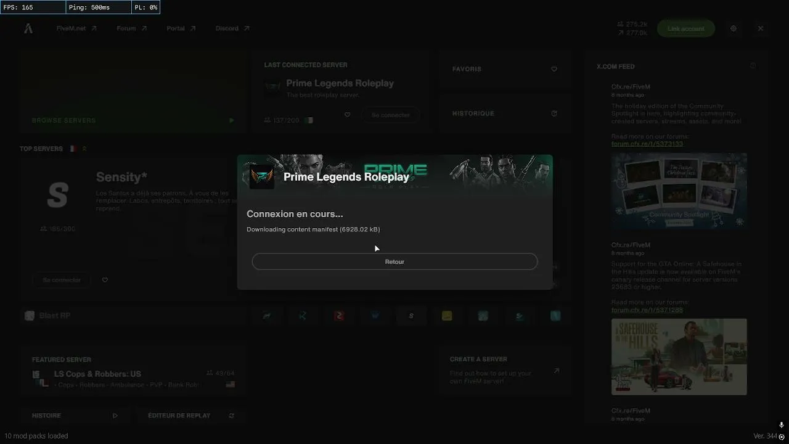Click the close X icon in the header
Image resolution: width=789 pixels, height=444 pixels.
(x=760, y=28)
